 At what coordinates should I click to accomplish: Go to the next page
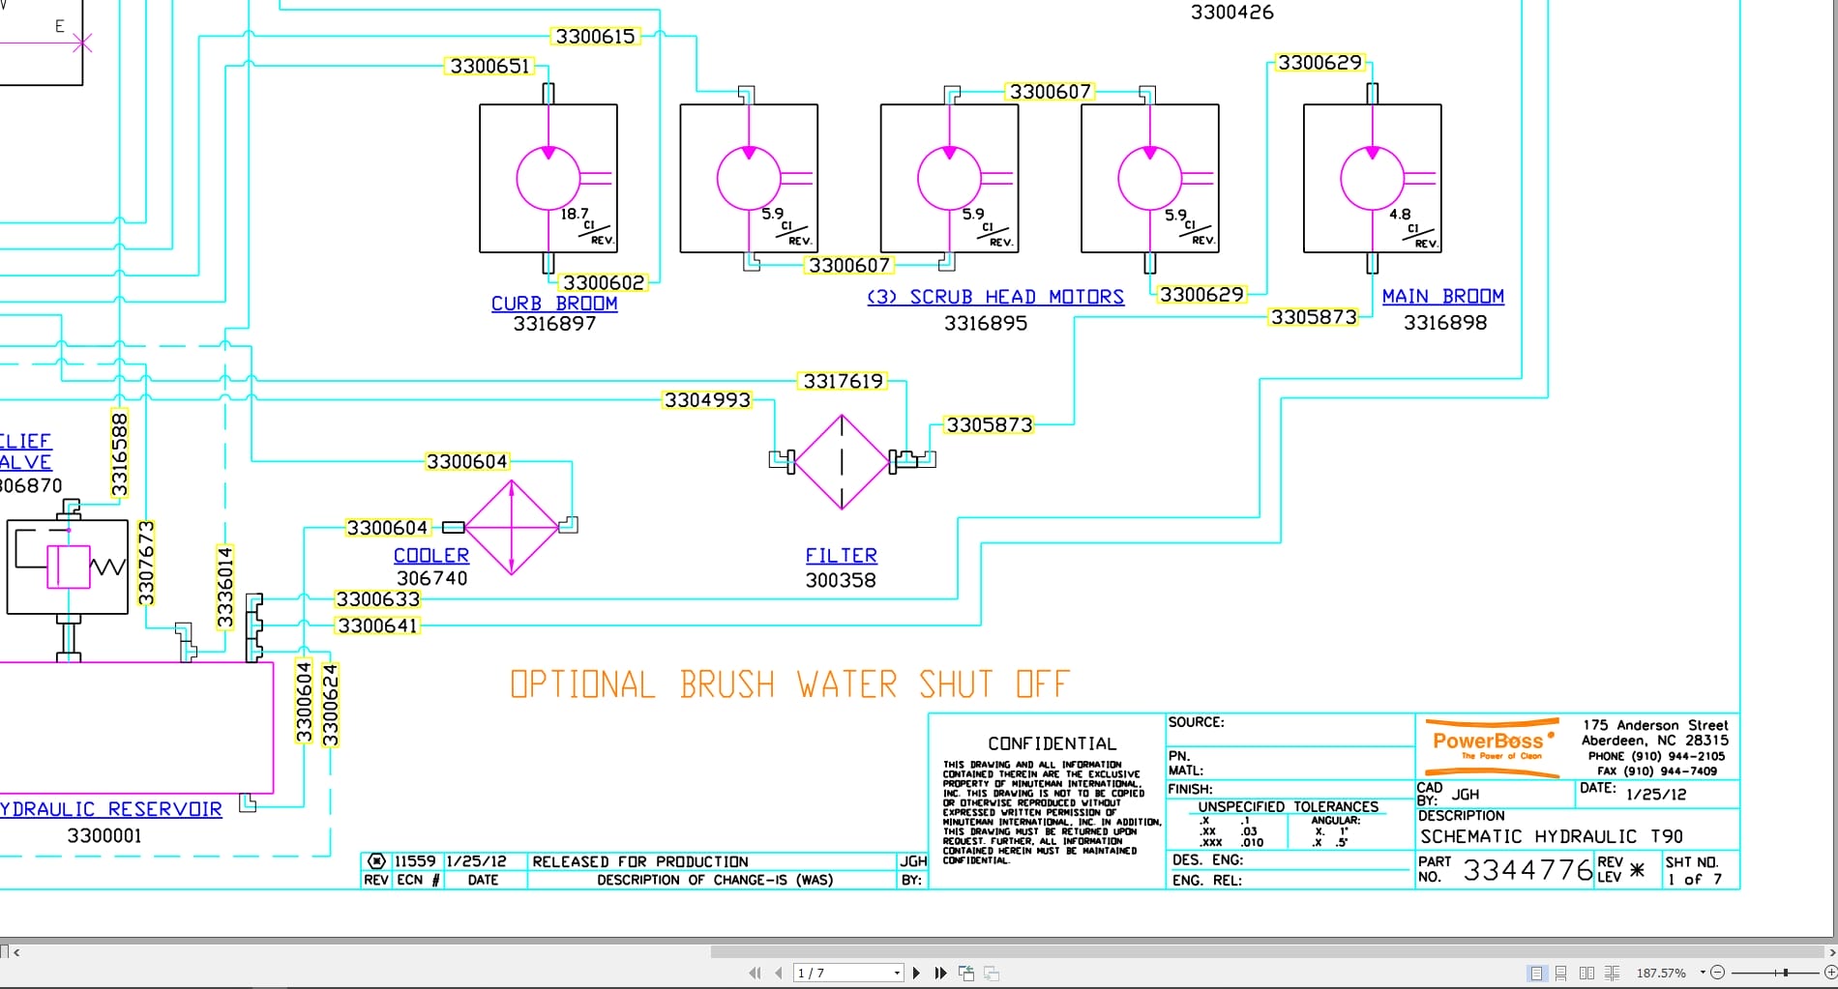(x=916, y=973)
